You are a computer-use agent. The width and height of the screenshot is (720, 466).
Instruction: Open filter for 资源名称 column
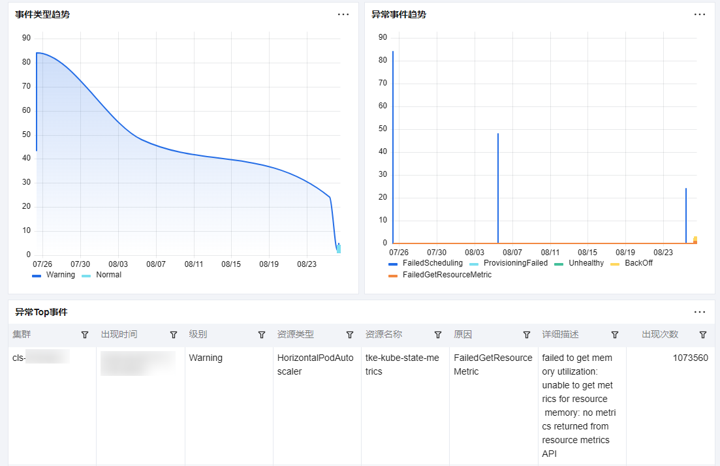tap(438, 335)
